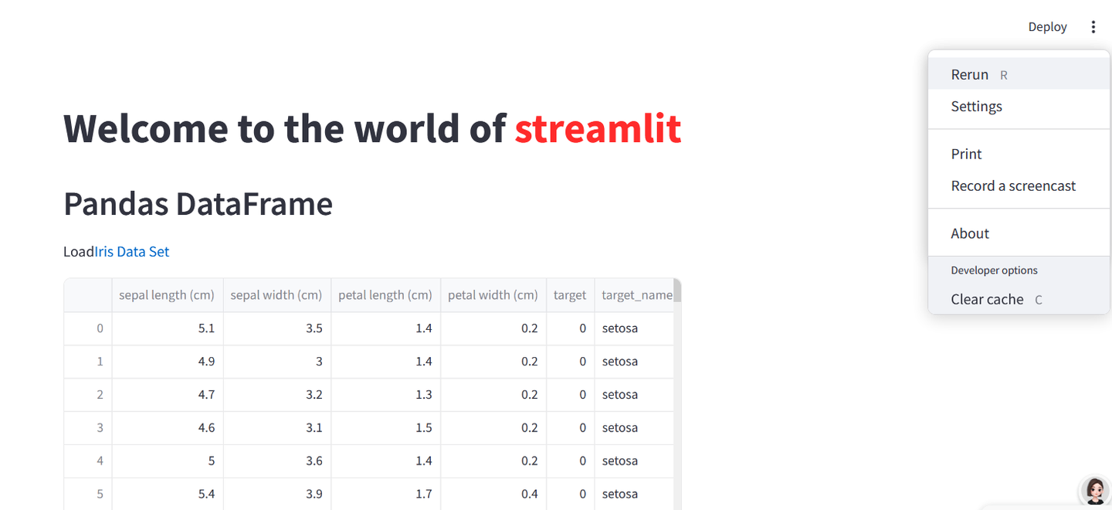
Task: Click the 'sepal width (cm)' column header
Action: (276, 294)
